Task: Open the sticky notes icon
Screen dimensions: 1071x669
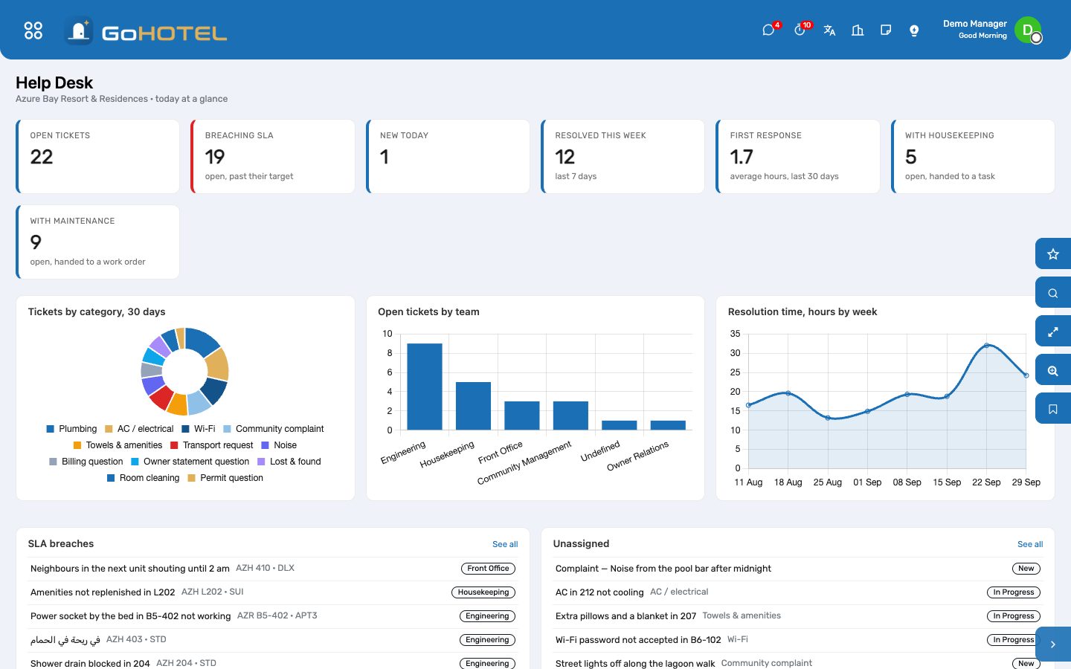Action: (x=886, y=30)
